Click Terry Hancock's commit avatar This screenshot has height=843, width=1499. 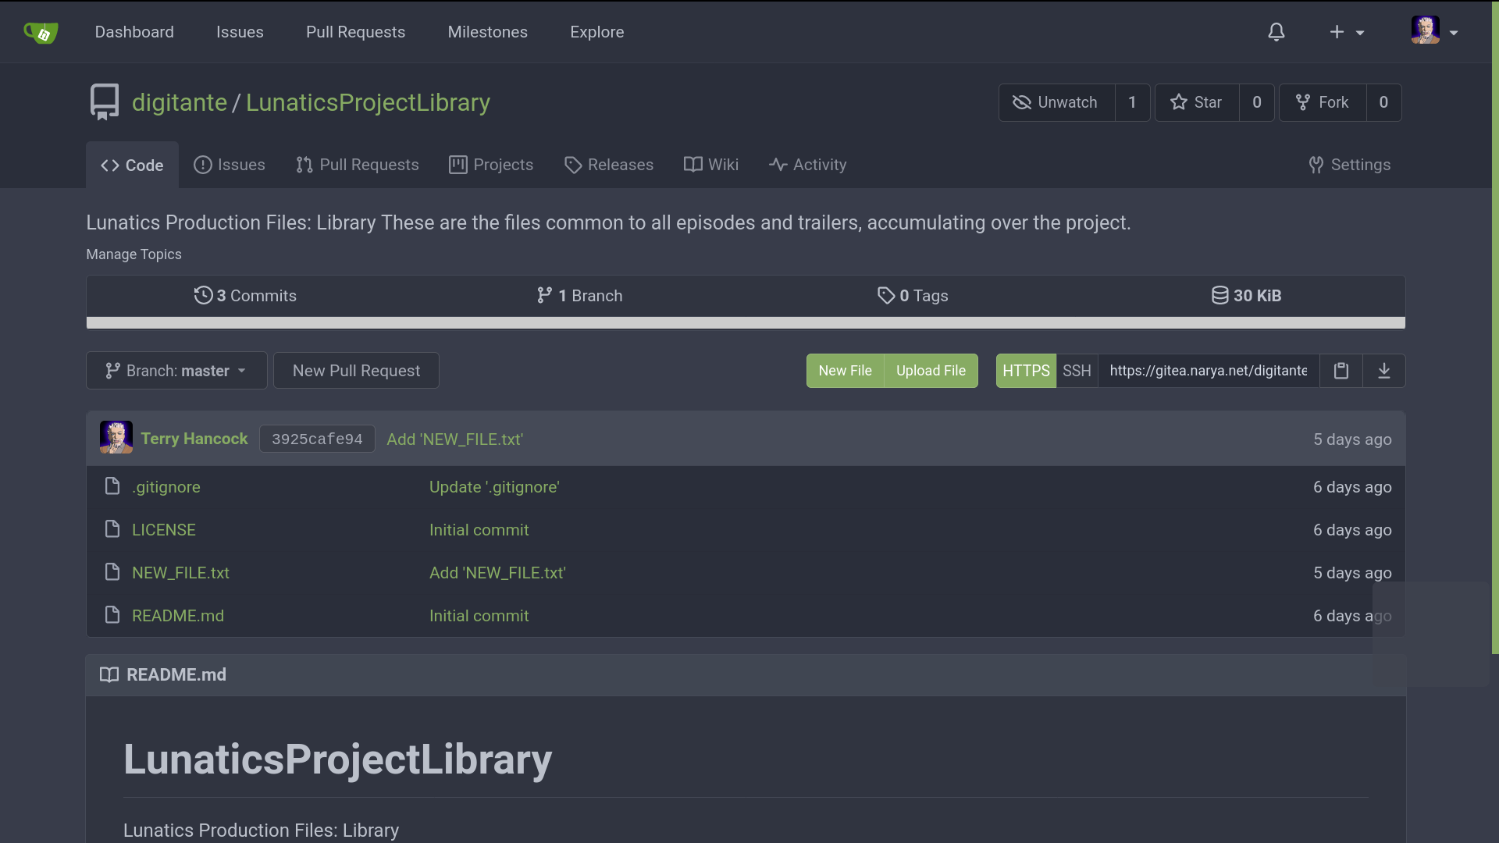116,438
